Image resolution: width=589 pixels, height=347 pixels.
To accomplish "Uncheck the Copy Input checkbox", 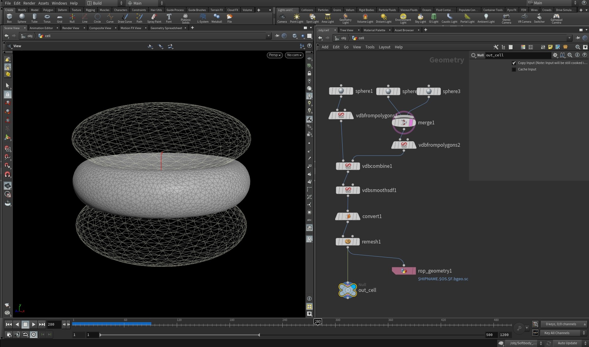I will pos(514,63).
